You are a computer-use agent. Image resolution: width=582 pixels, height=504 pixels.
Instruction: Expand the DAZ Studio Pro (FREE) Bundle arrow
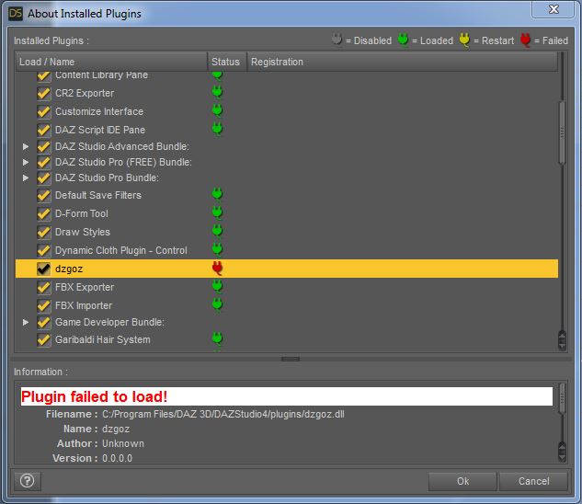(x=26, y=162)
